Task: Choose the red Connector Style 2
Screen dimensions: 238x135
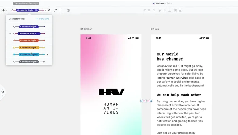Action: pos(29,40)
